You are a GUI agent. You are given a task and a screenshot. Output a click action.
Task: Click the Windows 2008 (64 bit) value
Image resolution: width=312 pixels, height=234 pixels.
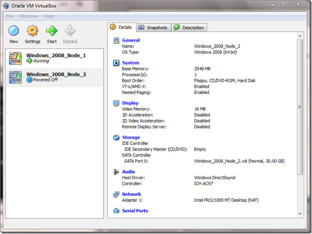(216, 52)
